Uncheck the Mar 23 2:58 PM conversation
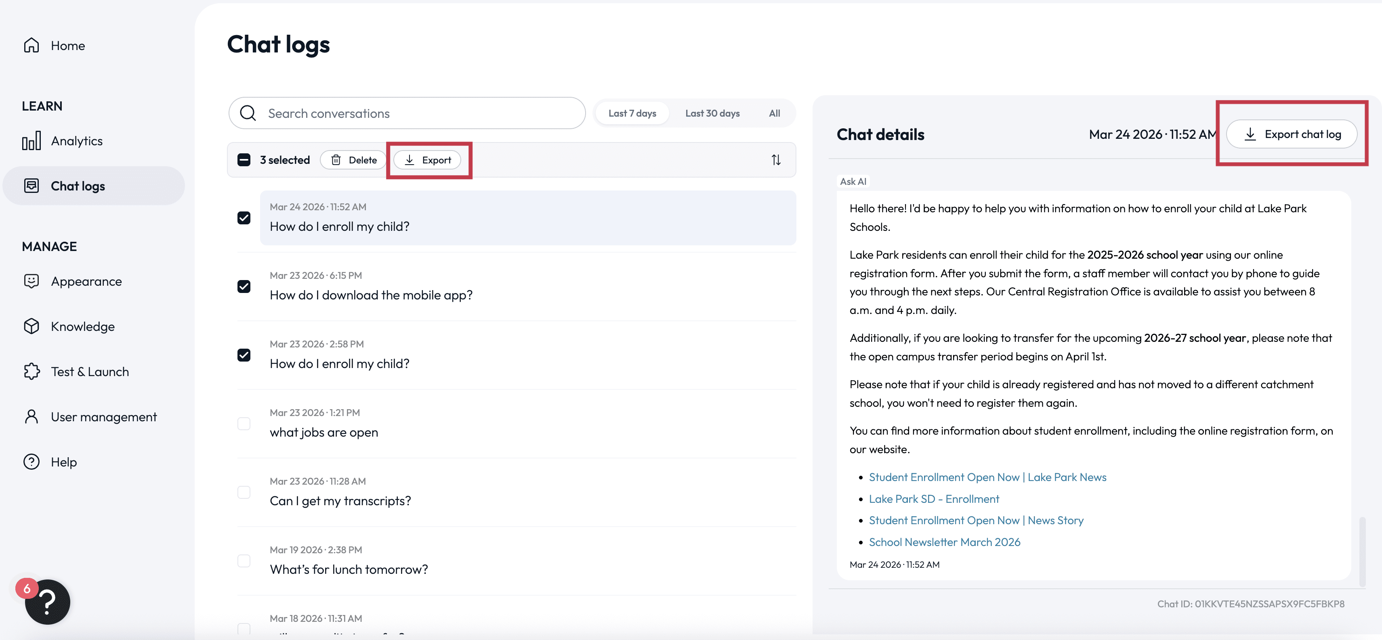This screenshot has height=640, width=1382. point(244,355)
